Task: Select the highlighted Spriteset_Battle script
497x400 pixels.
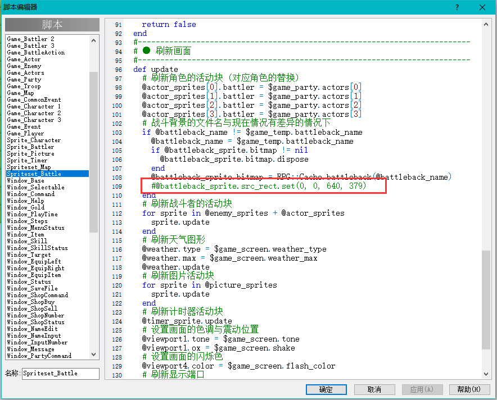Action: point(48,174)
